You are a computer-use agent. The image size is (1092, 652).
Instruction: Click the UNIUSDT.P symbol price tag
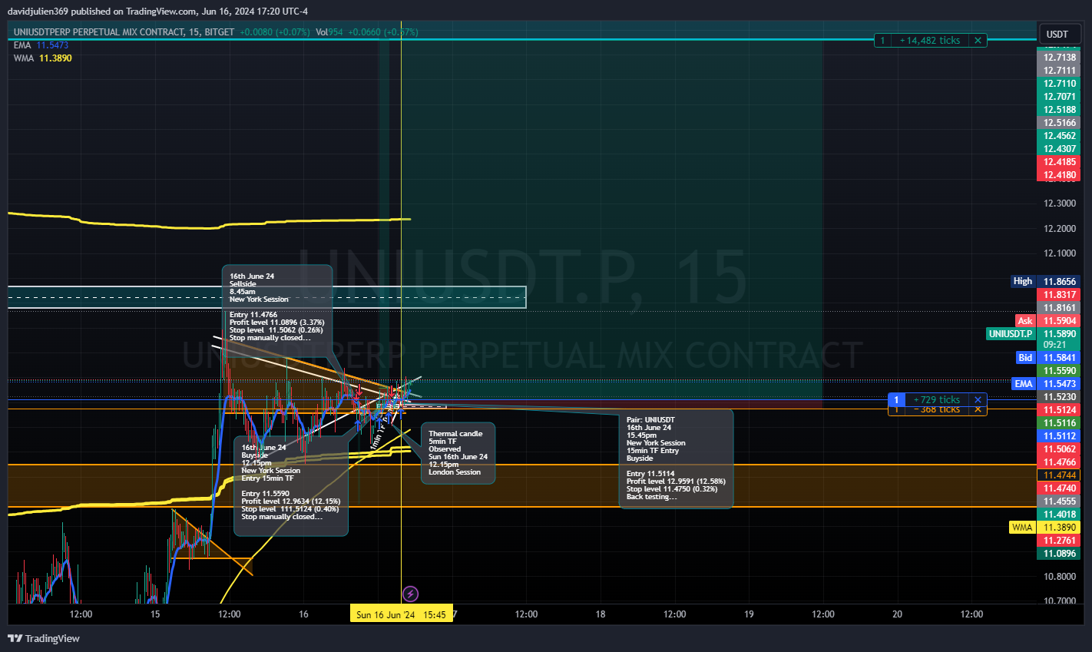[x=1011, y=333]
